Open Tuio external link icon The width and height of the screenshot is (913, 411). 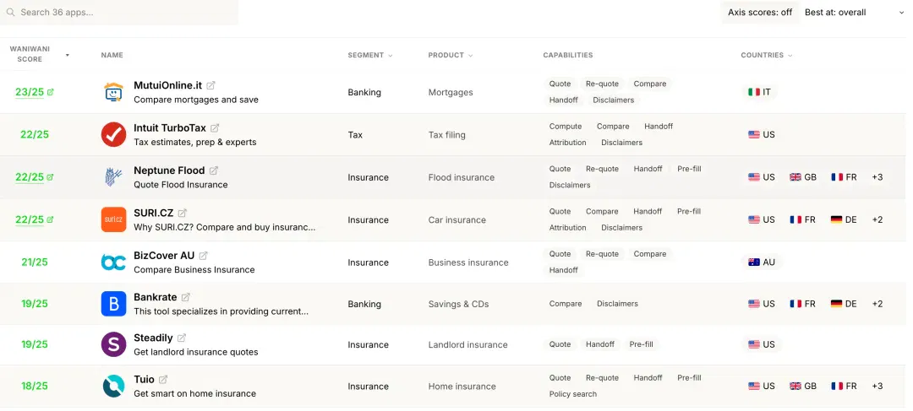click(x=163, y=380)
